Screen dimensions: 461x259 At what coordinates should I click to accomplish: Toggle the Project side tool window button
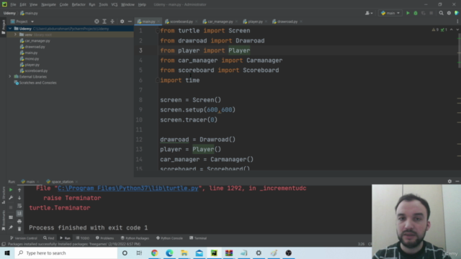(x=3, y=27)
